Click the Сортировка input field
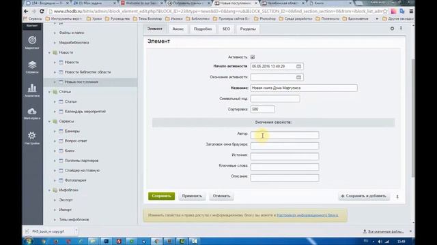The height and width of the screenshot is (245, 437). [x=262, y=110]
